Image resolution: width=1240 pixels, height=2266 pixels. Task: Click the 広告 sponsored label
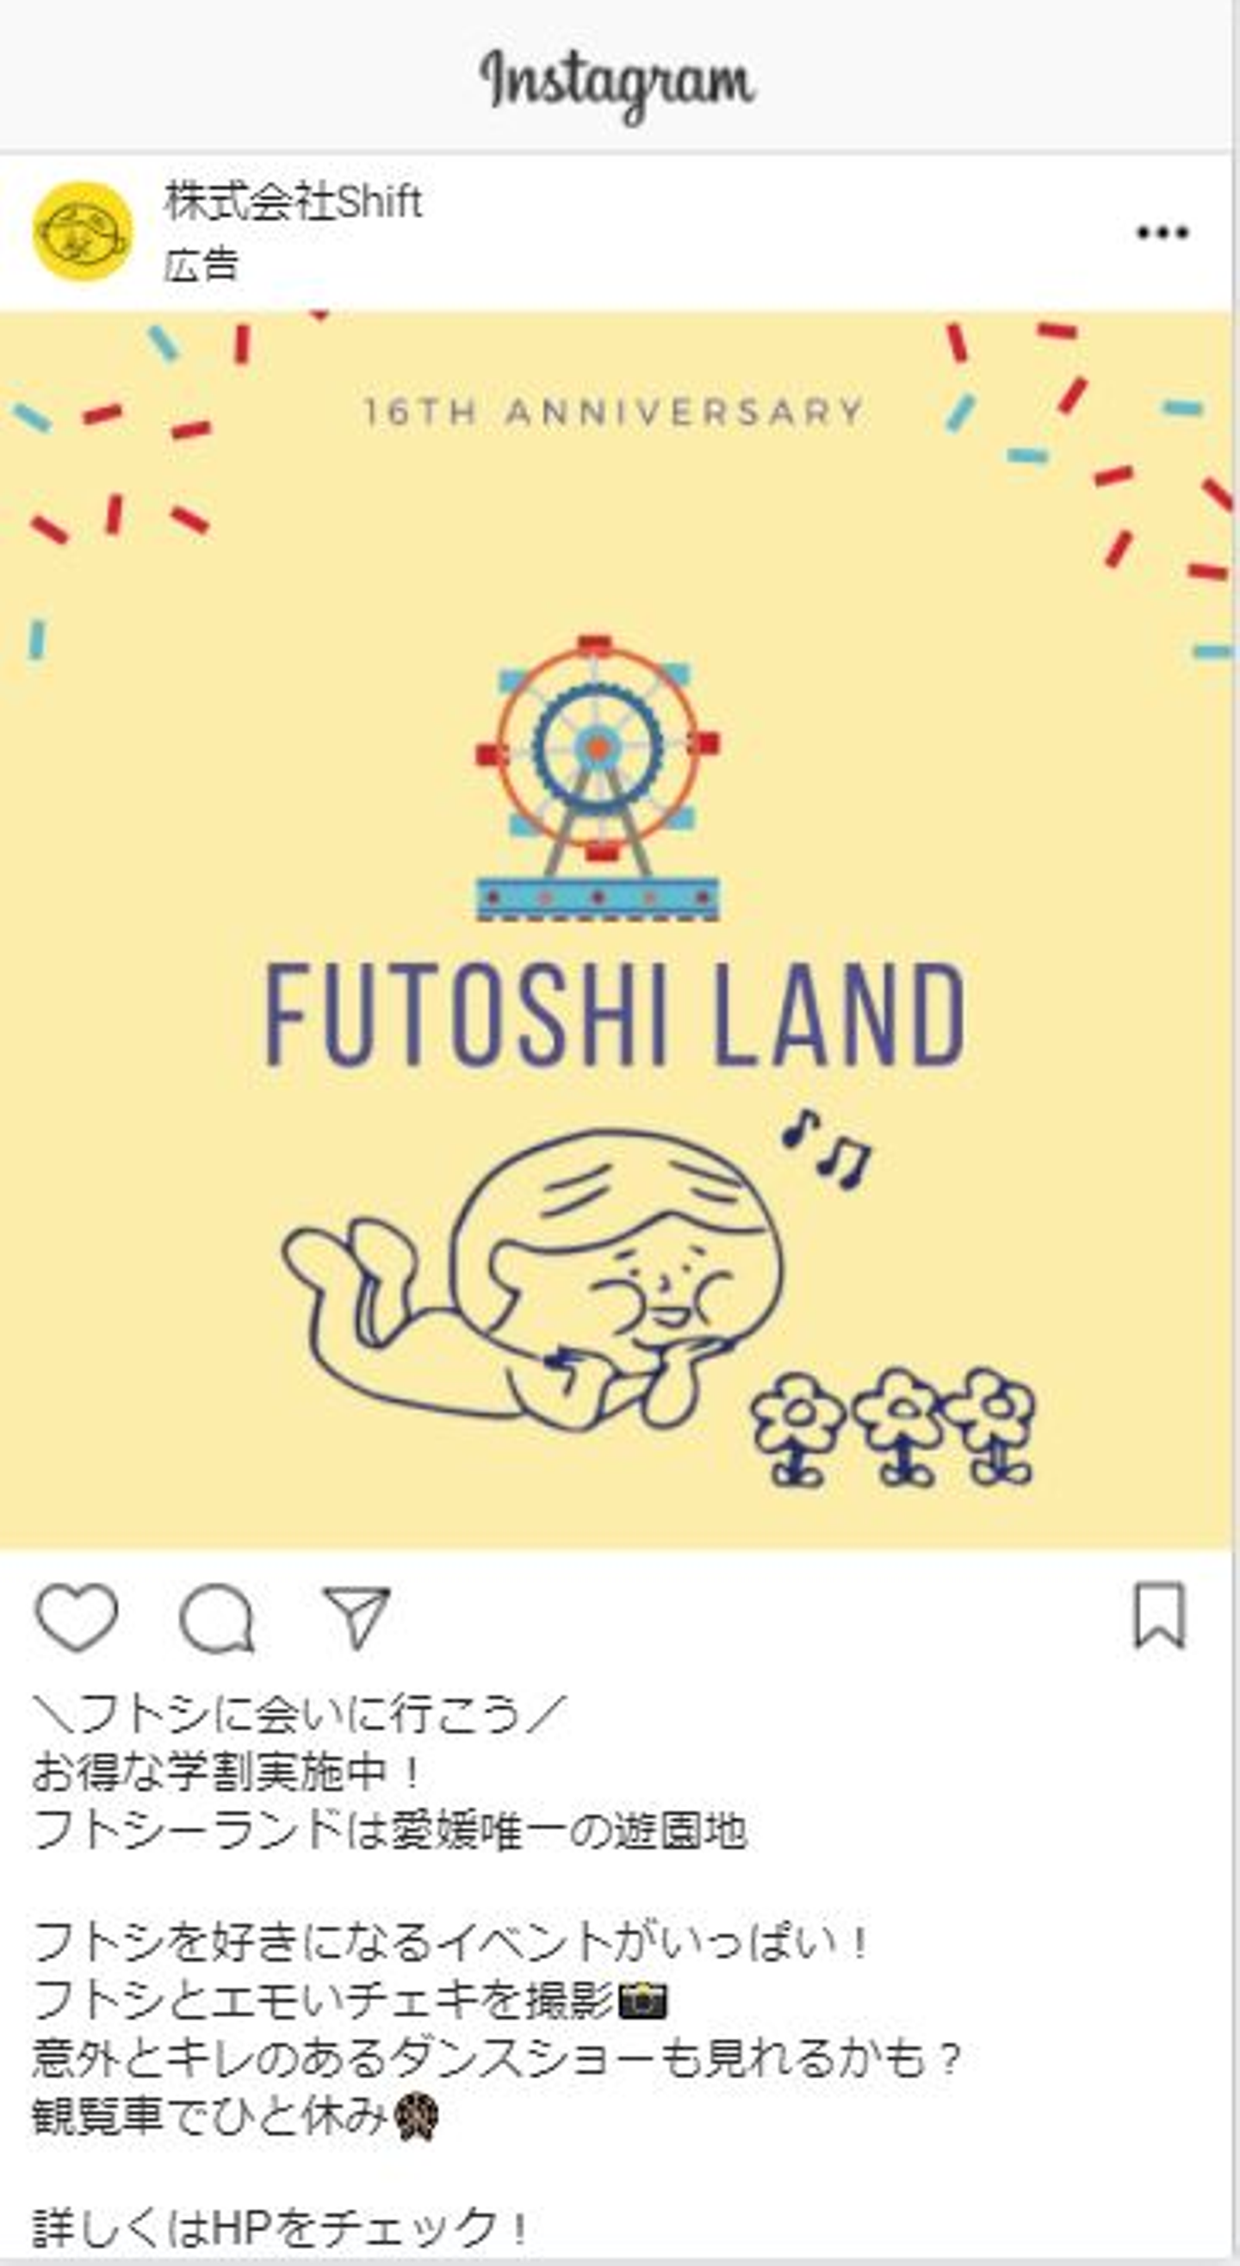pos(201,264)
